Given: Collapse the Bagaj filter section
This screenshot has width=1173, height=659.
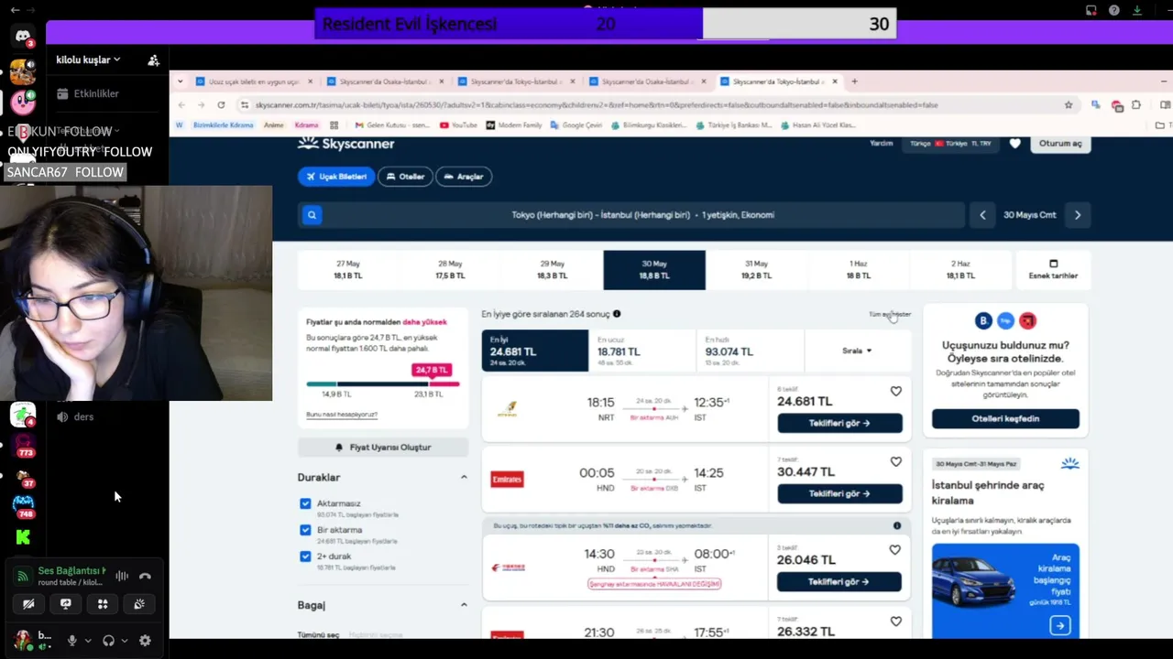Looking at the screenshot, I should pos(464,605).
